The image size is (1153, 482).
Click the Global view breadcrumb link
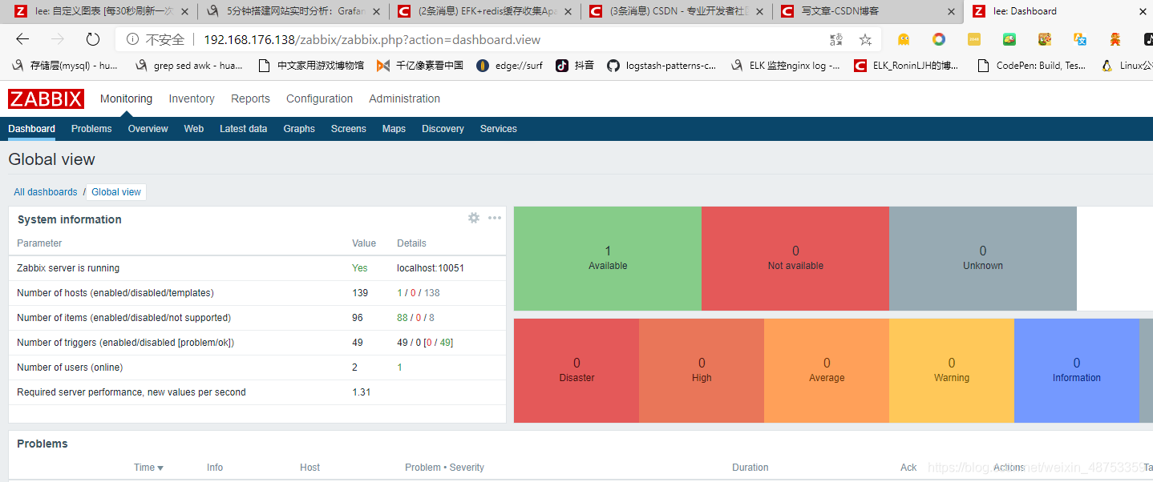[x=116, y=192]
